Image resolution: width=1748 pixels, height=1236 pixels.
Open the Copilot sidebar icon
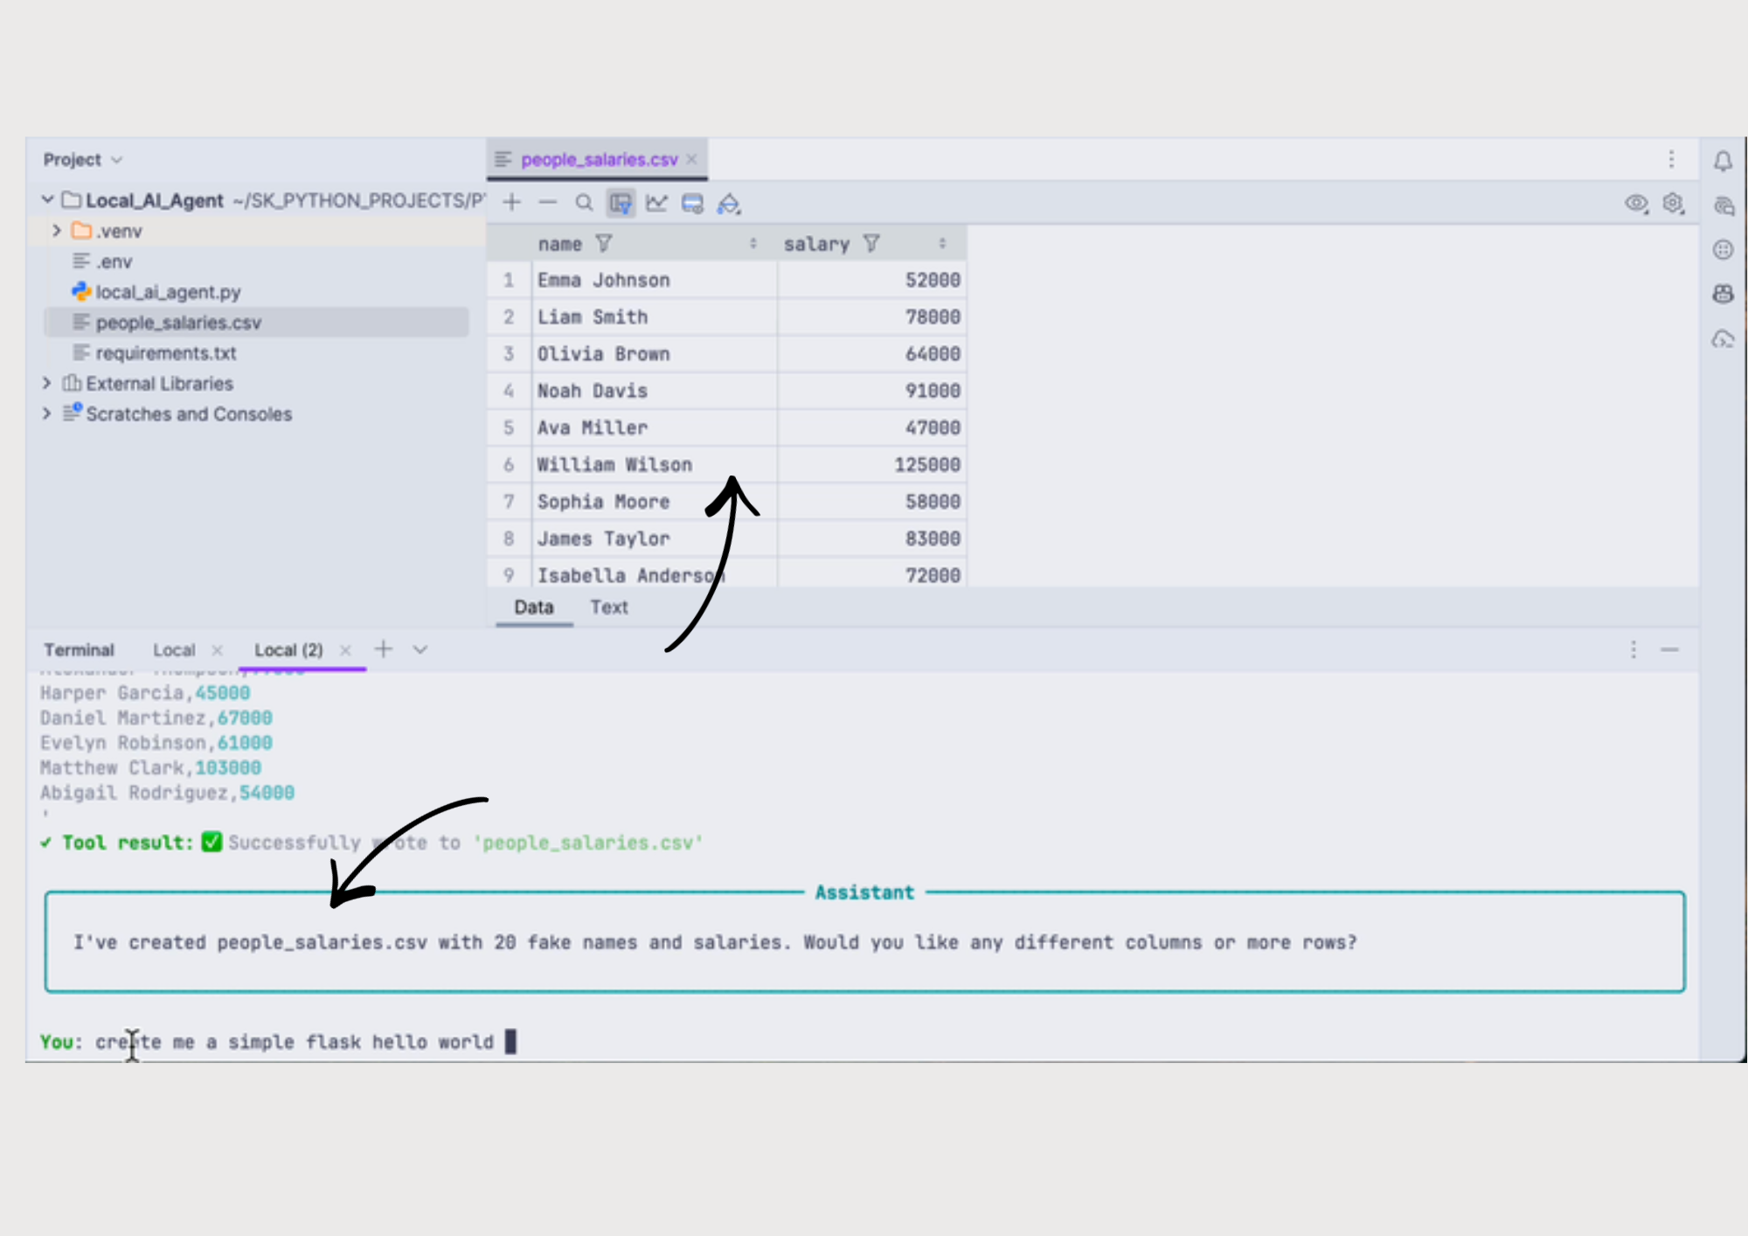point(1723,294)
